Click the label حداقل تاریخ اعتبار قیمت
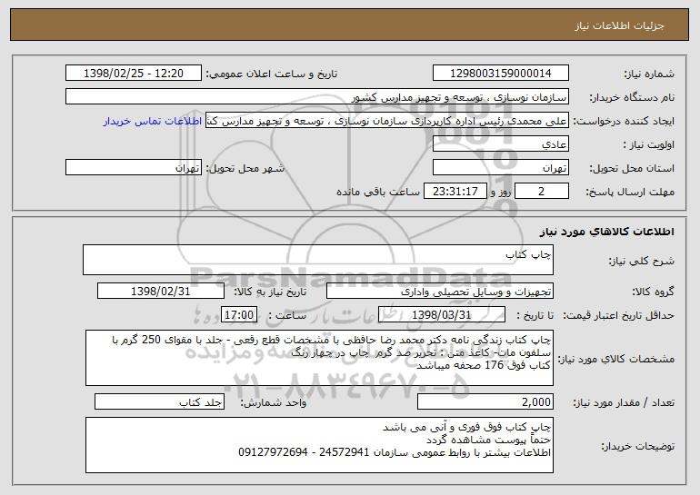This screenshot has height=495, width=700. tap(618, 315)
